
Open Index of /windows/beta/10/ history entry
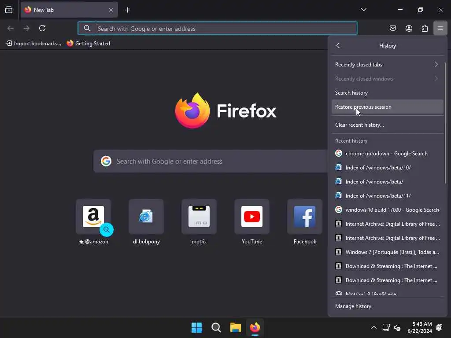pyautogui.click(x=387, y=168)
